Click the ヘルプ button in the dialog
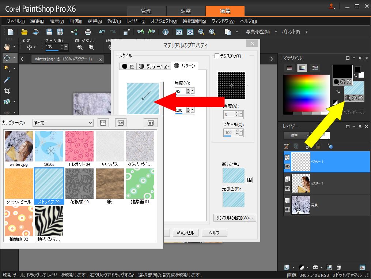 (x=214, y=233)
